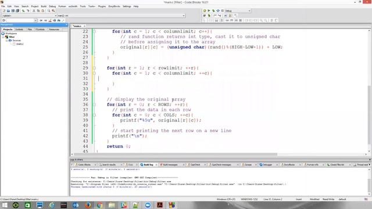Viewport: 372px width, 209px height.
Task: Click the Build gear icon
Action: tap(205, 10)
